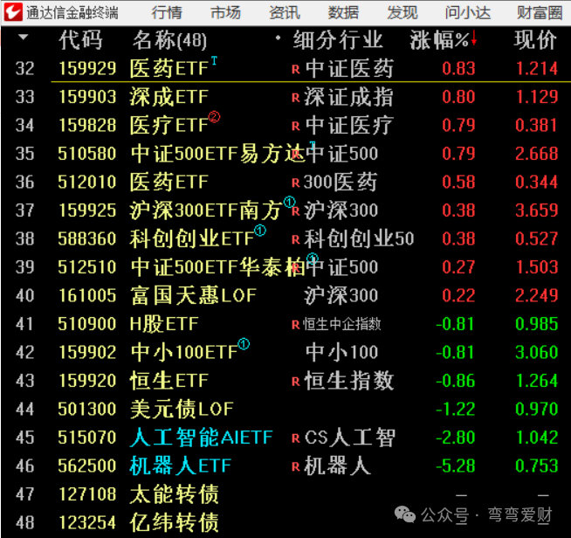The image size is (571, 538).
Task: Click the red circled marker beside 医疗ETF
Action: 214,118
